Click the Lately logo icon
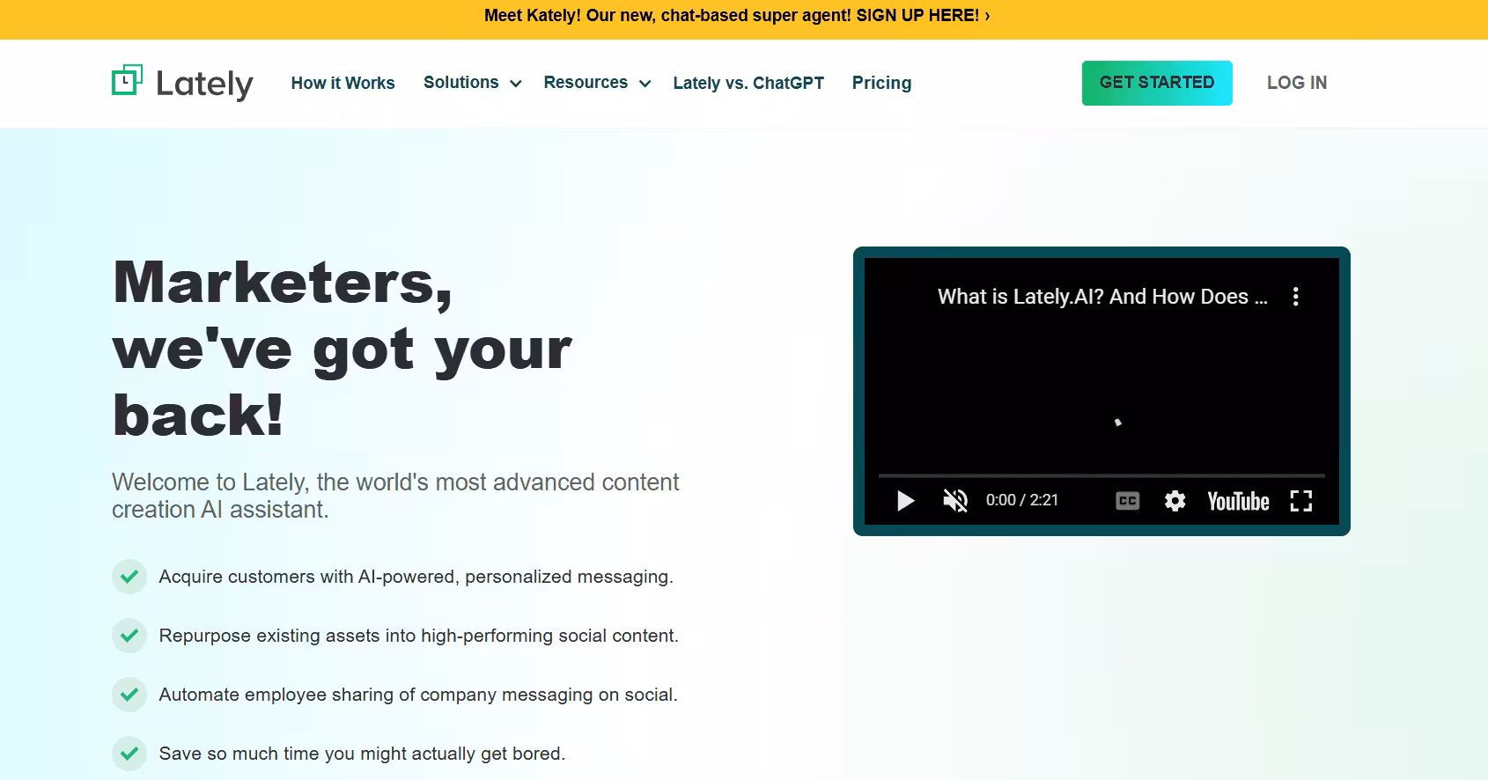Viewport: 1488px width, 780px height. (x=127, y=80)
